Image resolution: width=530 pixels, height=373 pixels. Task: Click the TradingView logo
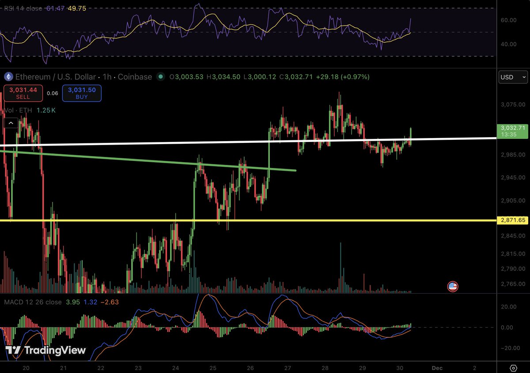(x=46, y=351)
